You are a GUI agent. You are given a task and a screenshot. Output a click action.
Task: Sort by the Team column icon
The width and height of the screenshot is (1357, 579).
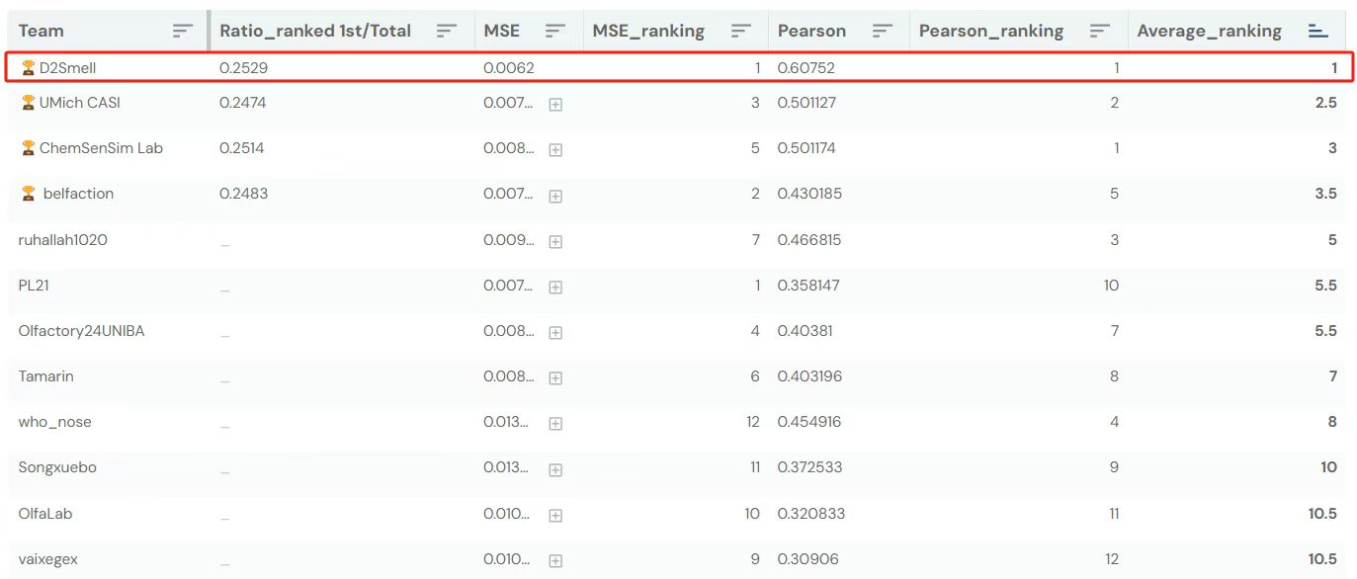coord(183,31)
